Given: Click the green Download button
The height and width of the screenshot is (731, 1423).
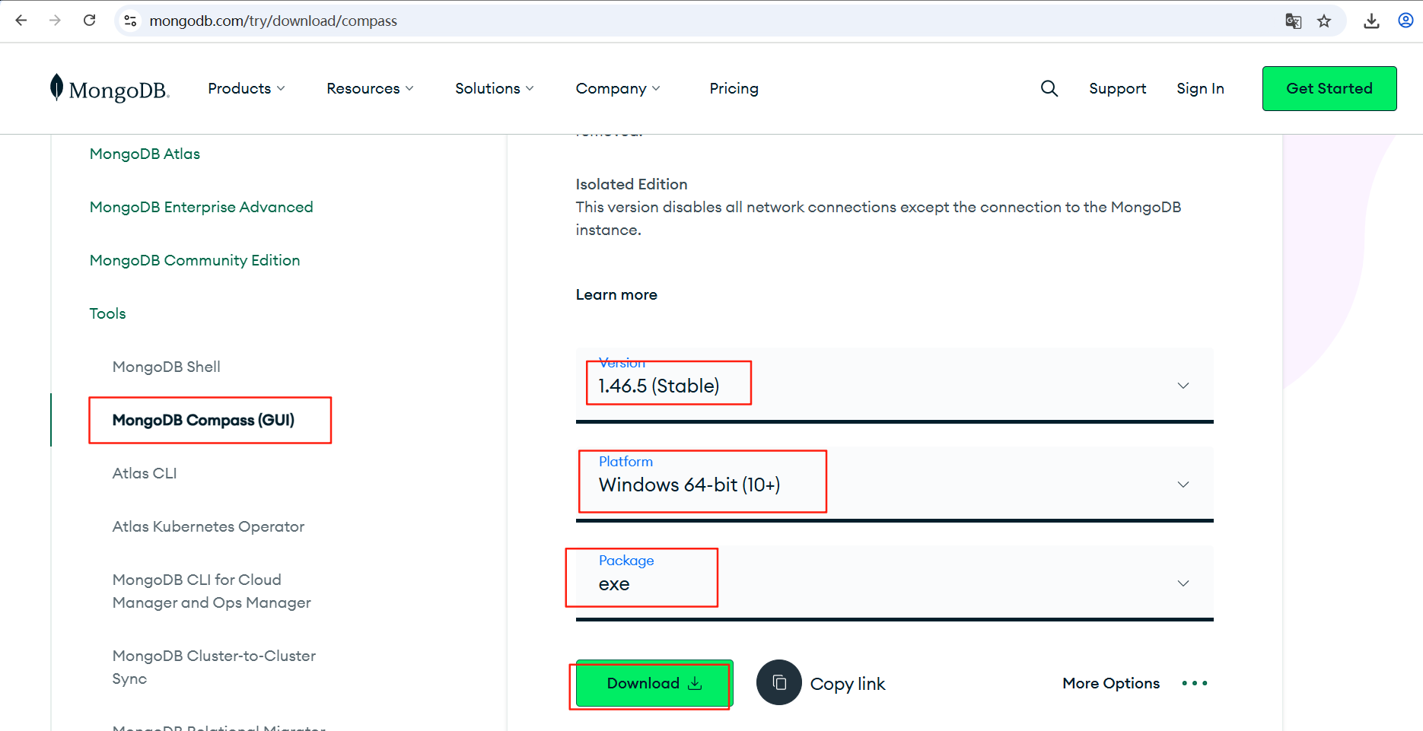Looking at the screenshot, I should coord(654,683).
